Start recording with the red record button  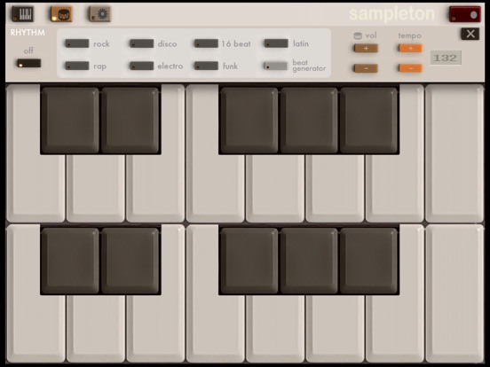point(465,14)
